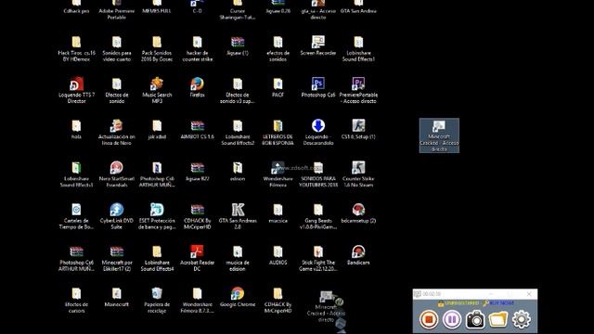The width and height of the screenshot is (594, 334).
Task: Select the efectos de sonidos folder
Action: click(278, 49)
